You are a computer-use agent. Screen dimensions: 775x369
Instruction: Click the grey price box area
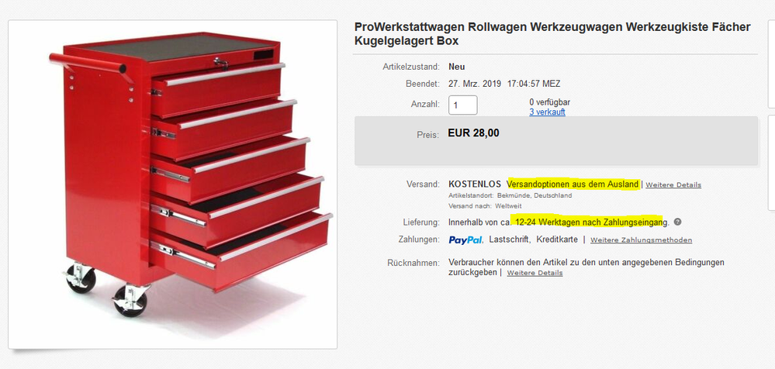pos(556,141)
